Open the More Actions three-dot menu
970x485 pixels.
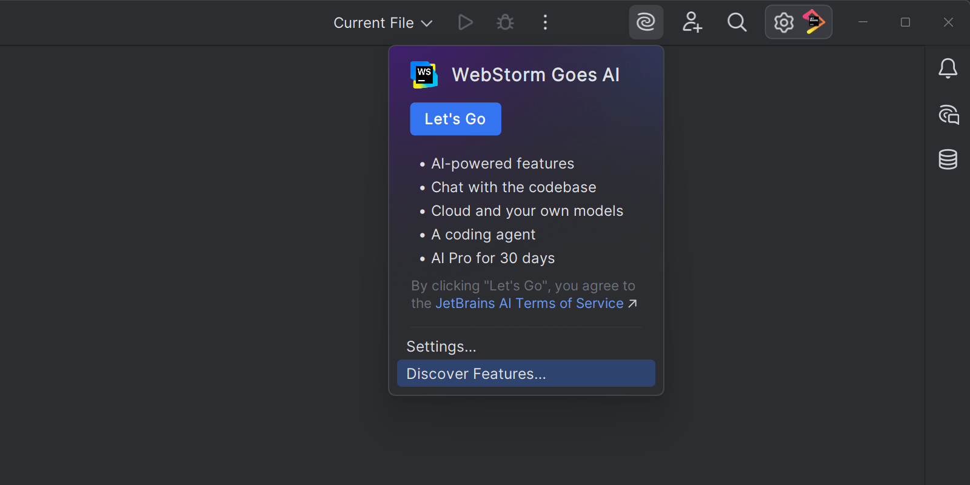coord(545,23)
